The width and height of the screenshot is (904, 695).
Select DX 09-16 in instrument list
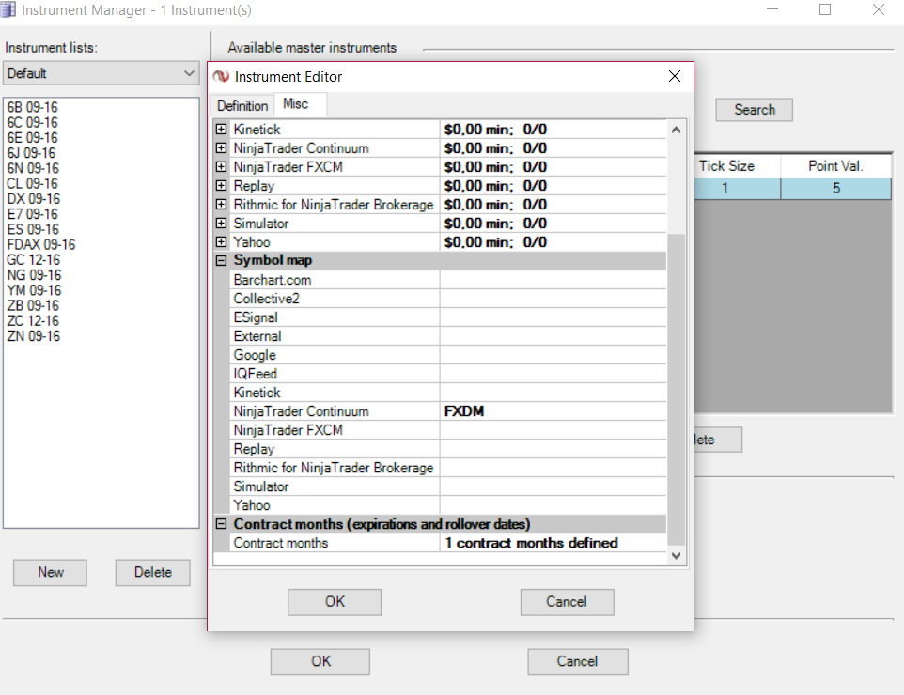34,199
